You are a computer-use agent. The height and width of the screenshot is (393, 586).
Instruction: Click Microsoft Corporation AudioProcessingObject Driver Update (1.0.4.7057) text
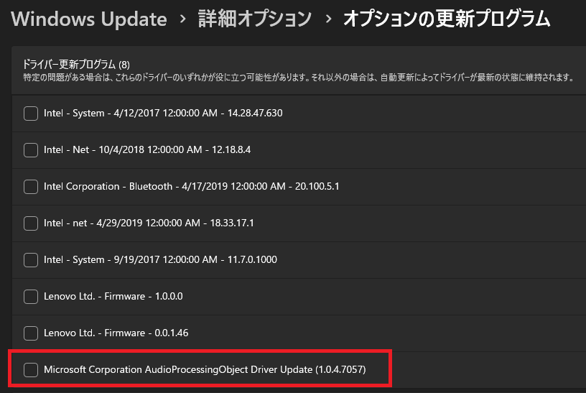[205, 369]
